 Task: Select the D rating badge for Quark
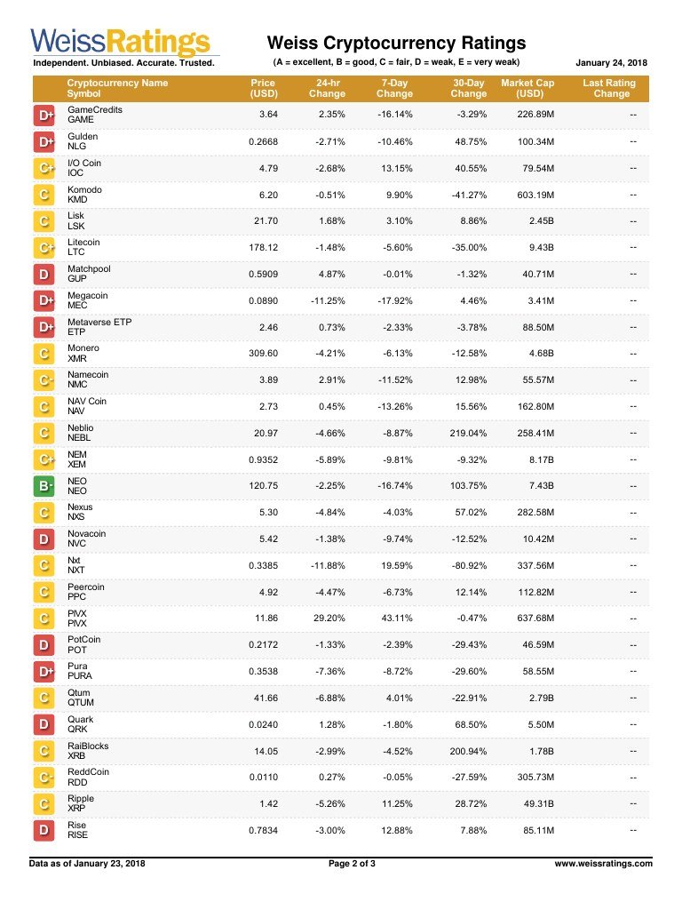point(44,724)
